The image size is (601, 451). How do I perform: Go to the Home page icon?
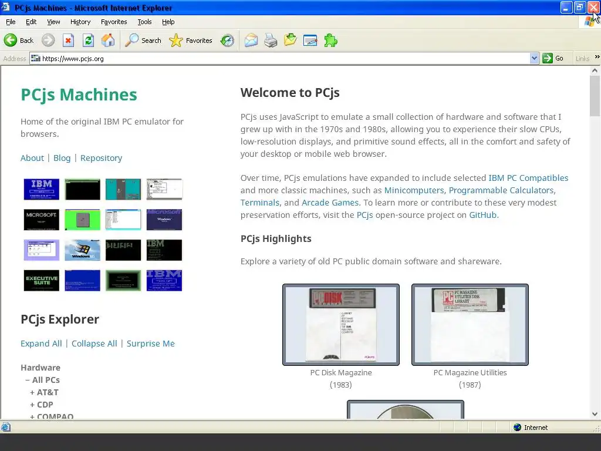pyautogui.click(x=108, y=41)
